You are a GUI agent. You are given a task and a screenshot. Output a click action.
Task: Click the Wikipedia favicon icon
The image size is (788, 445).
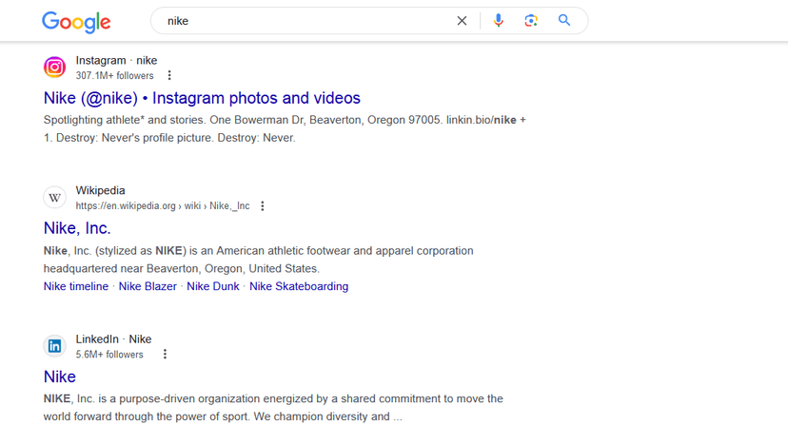click(x=55, y=198)
